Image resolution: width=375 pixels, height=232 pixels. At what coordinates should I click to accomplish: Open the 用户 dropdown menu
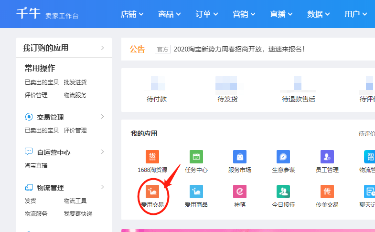tap(356, 14)
